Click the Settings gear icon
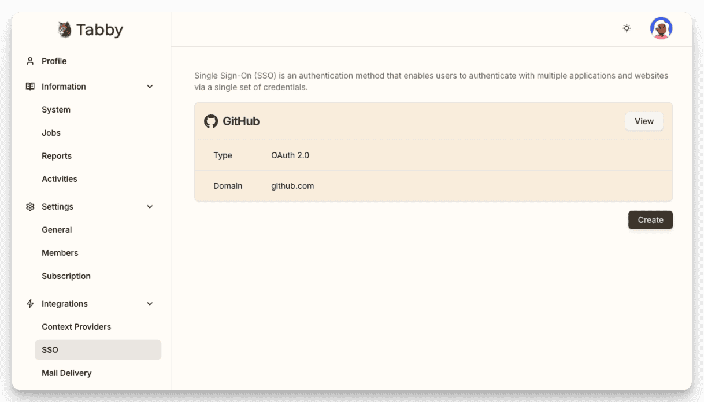704x402 pixels. tap(30, 207)
